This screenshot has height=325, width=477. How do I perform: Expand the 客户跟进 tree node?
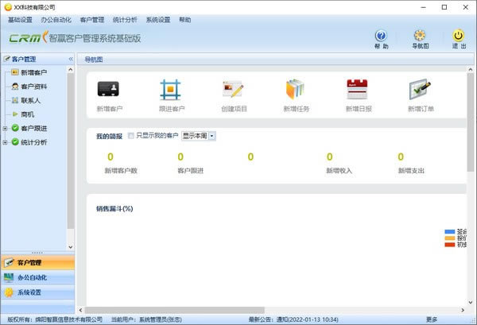6,128
